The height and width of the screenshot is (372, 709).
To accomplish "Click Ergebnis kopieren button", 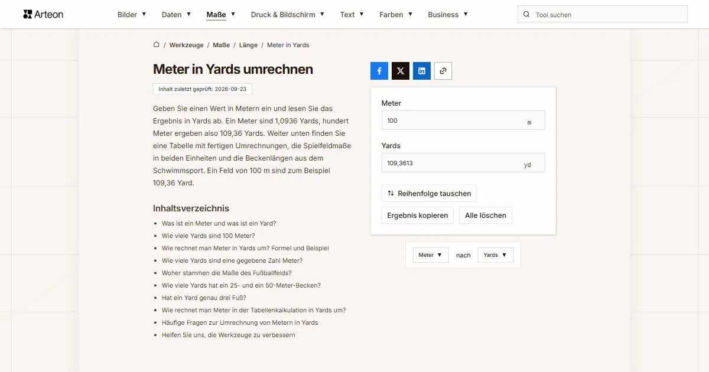I will [418, 215].
